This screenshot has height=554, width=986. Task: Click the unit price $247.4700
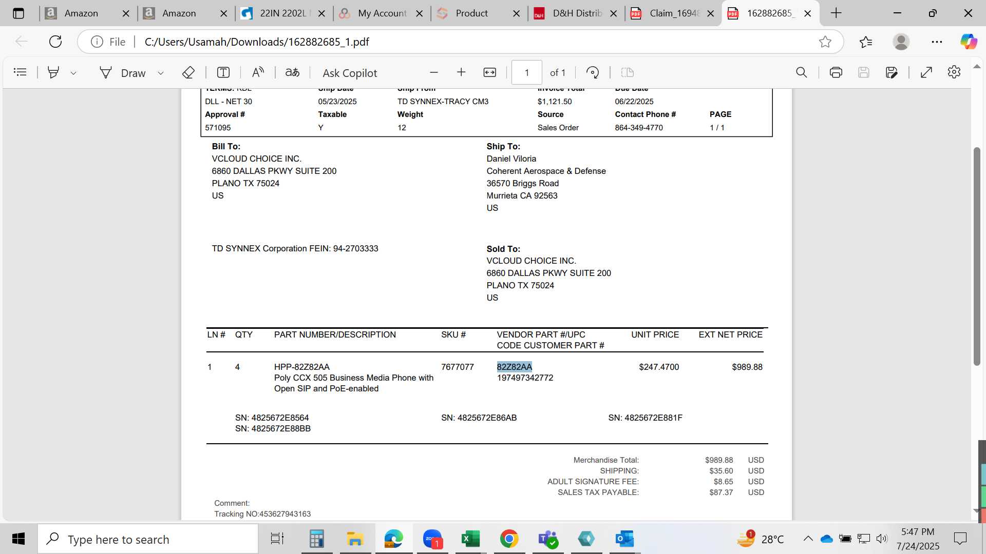(659, 367)
